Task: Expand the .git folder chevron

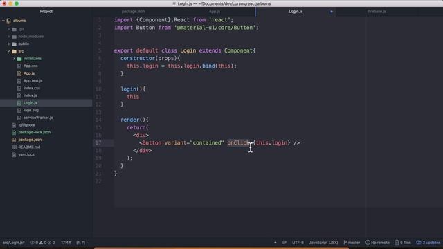Action: (x=9, y=29)
